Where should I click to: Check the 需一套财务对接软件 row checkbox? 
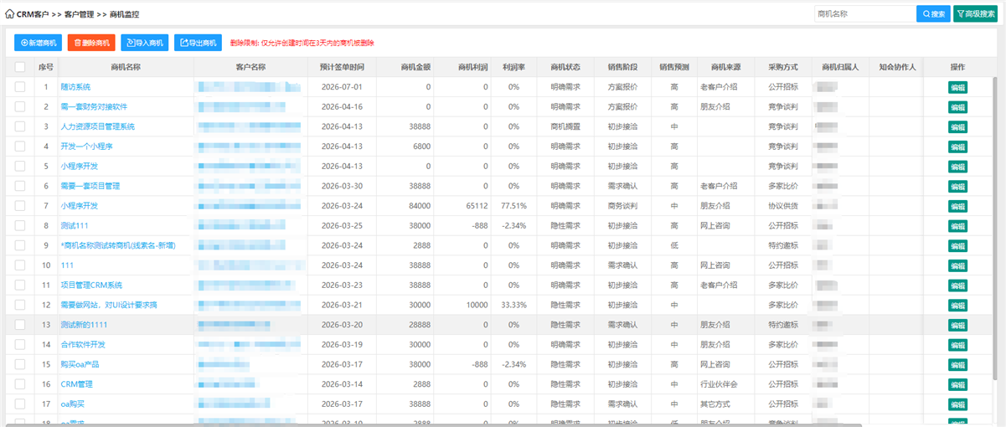point(20,106)
